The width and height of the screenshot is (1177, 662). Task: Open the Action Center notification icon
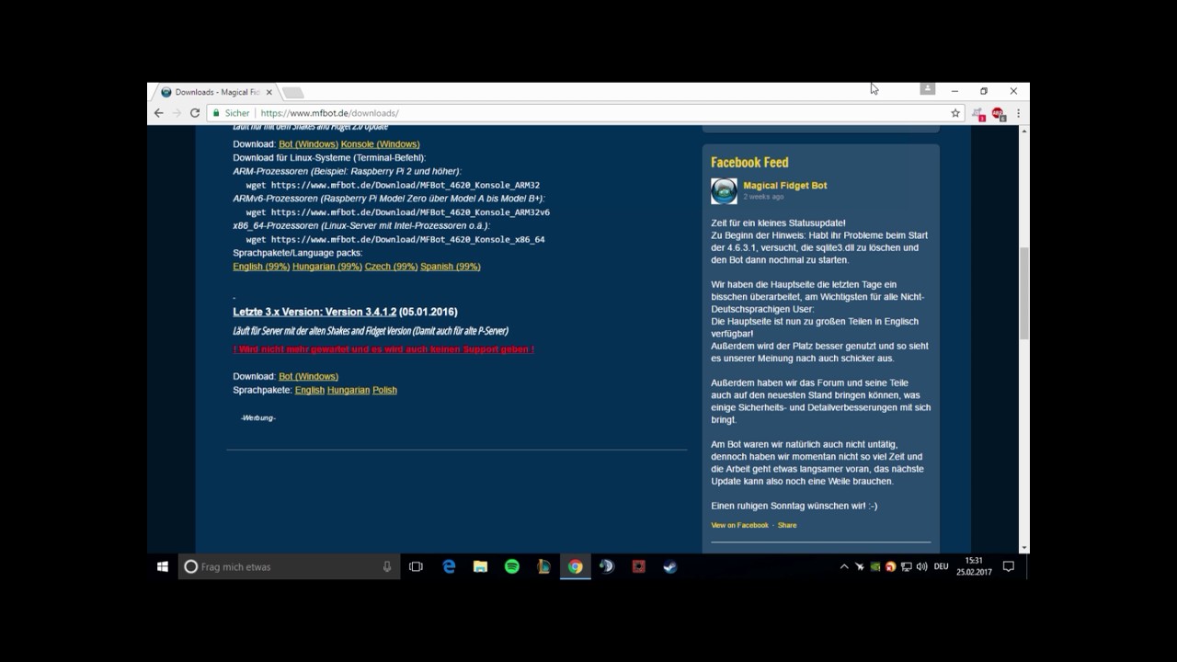point(1008,566)
